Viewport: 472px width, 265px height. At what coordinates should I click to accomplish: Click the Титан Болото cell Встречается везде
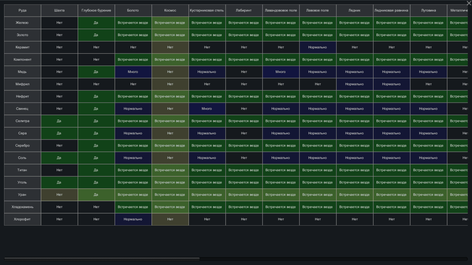point(133,170)
